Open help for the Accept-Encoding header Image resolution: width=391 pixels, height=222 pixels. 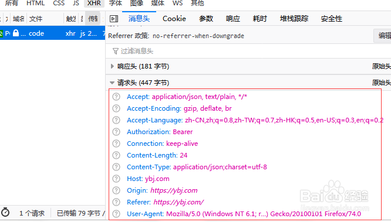pos(116,108)
